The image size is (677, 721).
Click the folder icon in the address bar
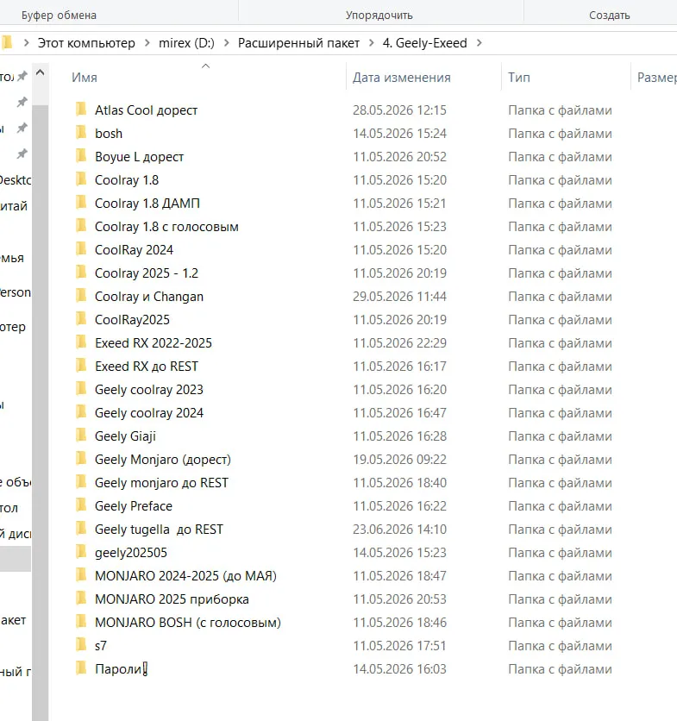6,43
